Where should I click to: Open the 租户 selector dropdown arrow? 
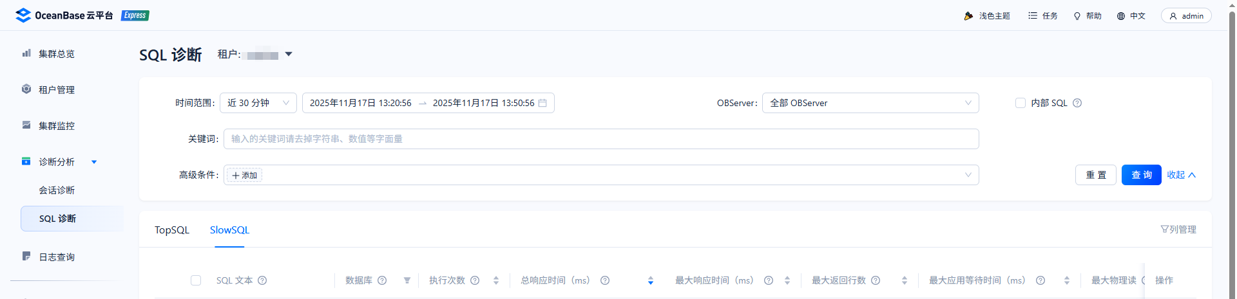coord(289,55)
